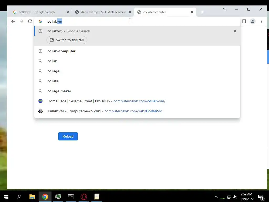Go back using the browser back arrow

(13, 21)
